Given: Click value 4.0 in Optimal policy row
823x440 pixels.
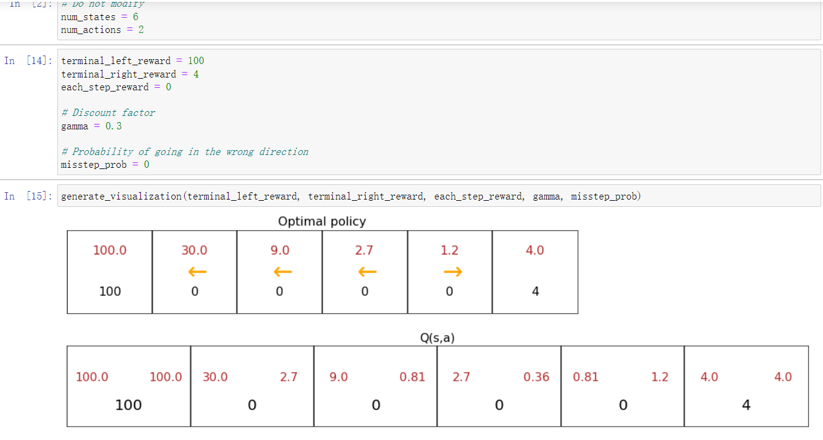Looking at the screenshot, I should (535, 250).
